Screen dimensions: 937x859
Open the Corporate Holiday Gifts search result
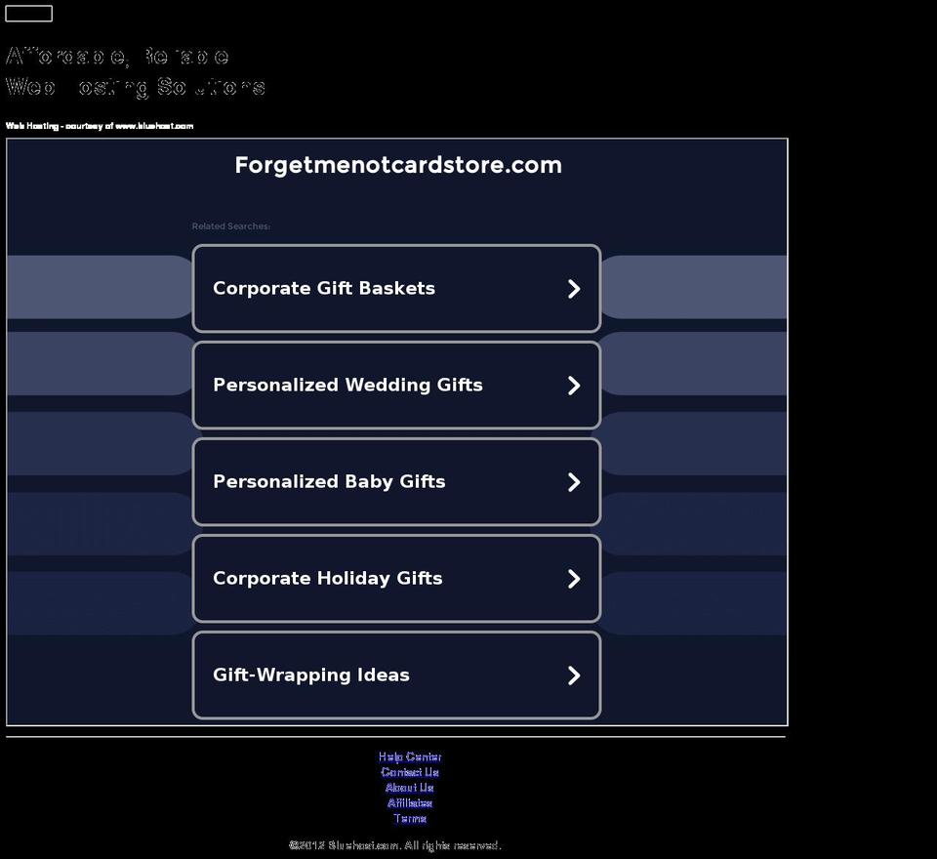(x=396, y=579)
